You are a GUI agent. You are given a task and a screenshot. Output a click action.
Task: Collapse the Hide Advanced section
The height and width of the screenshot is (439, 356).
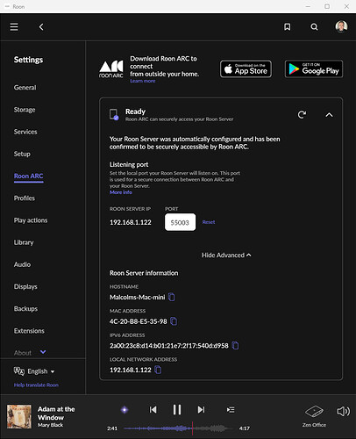click(226, 255)
